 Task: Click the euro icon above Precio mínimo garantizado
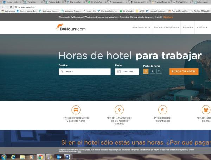click(x=162, y=110)
